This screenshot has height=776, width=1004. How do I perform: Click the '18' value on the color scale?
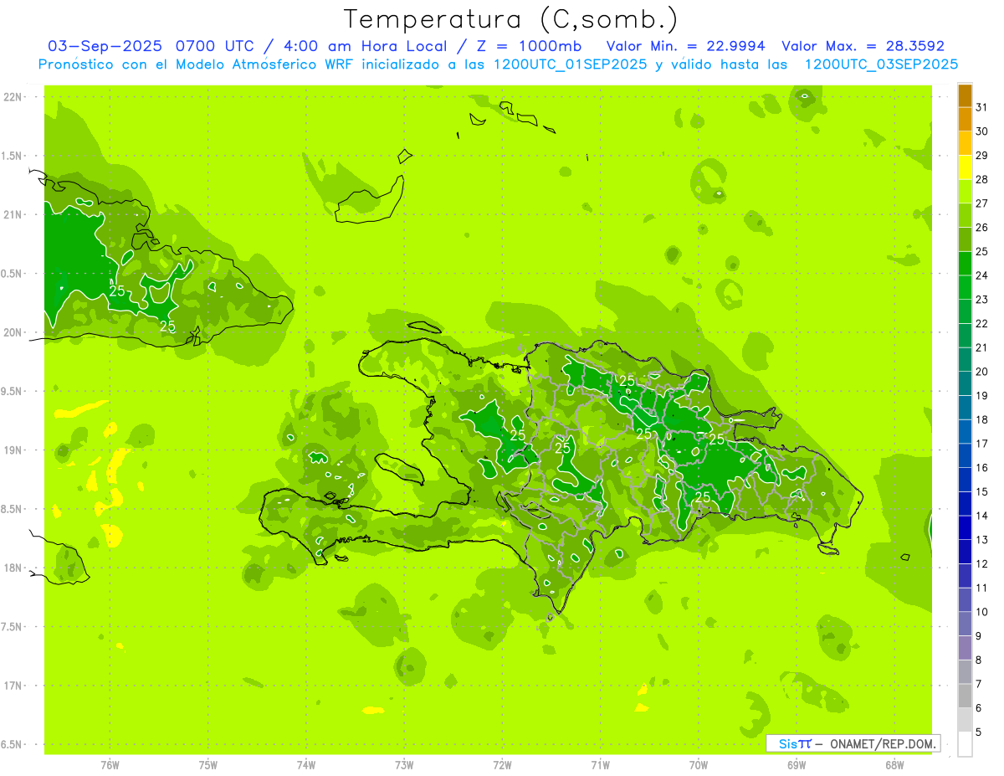coord(982,420)
